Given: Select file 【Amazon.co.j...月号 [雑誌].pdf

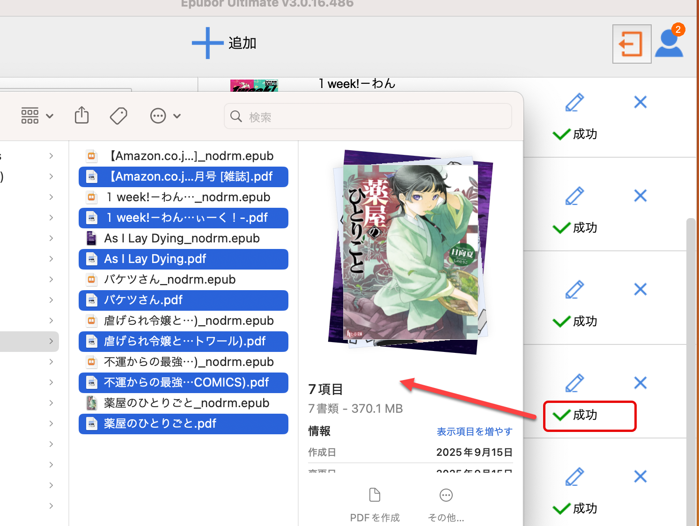Looking at the screenshot, I should [184, 176].
